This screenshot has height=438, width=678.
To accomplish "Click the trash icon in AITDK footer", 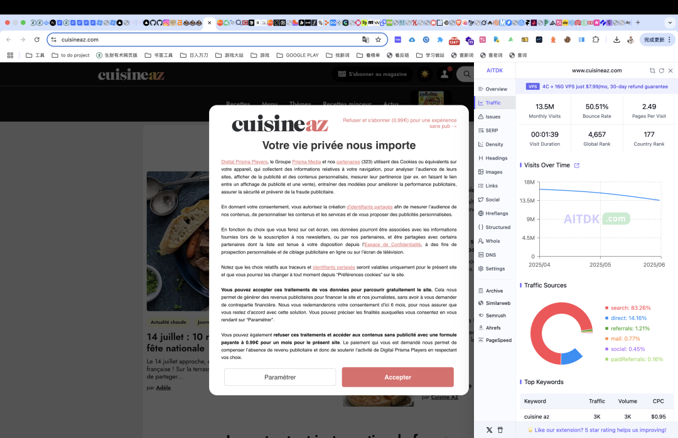I will click(500, 430).
